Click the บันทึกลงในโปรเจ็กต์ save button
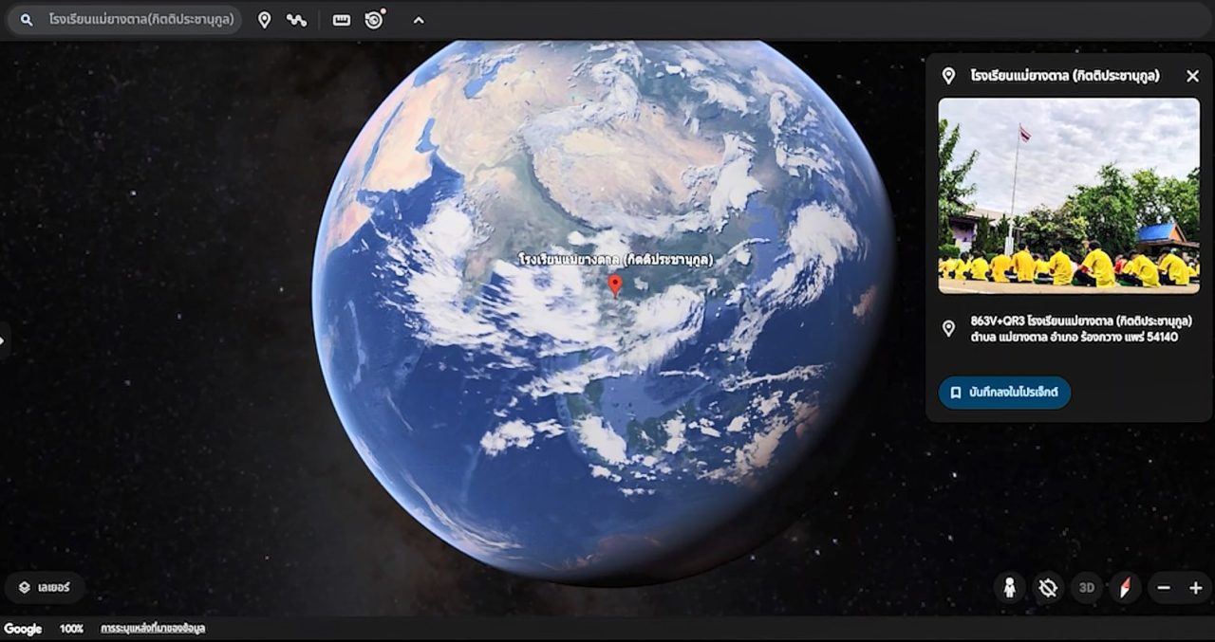Image resolution: width=1215 pixels, height=642 pixels. point(1004,393)
